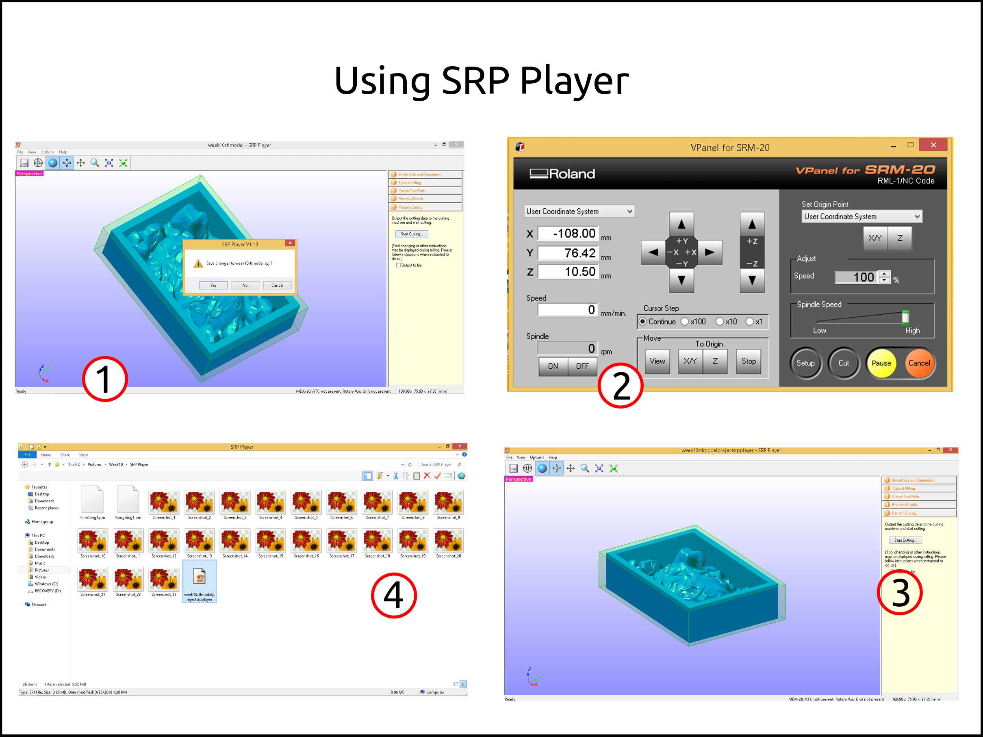Click the red X delete icon in Explorer
The height and width of the screenshot is (737, 983).
click(427, 476)
